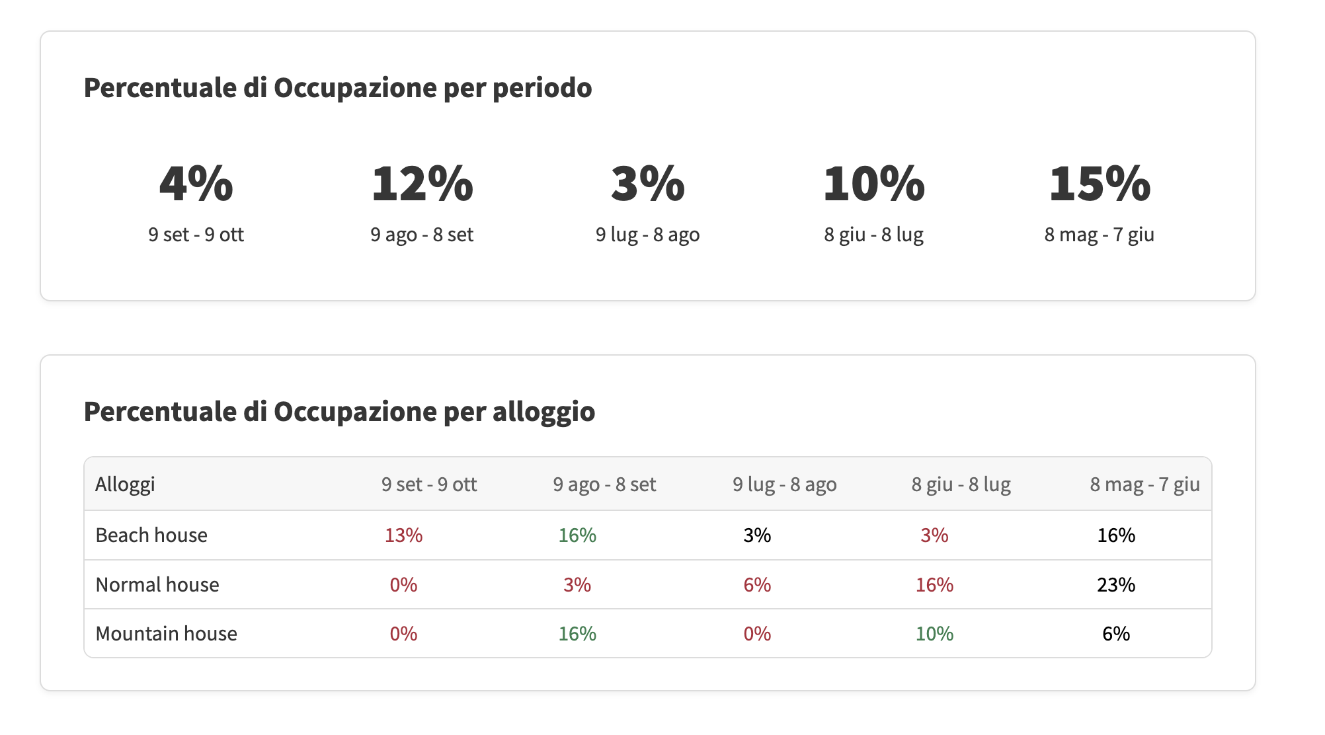Viewport: 1325px width, 735px height.
Task: Click Beach house 13% red value
Action: coord(404,535)
